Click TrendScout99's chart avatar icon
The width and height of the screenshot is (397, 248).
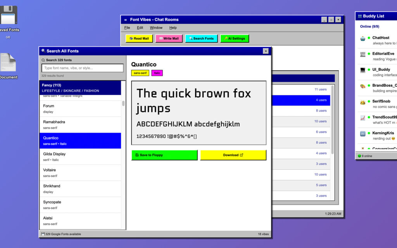[x=362, y=117]
